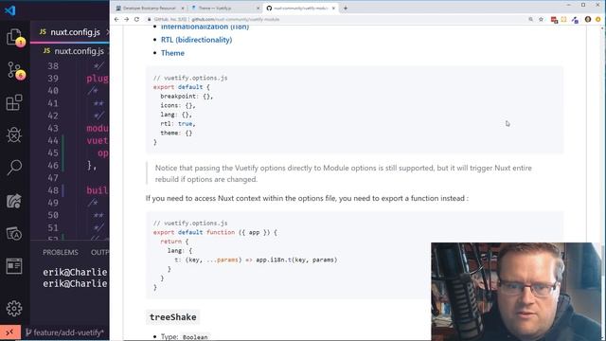Open the Live Share view icon
The image size is (606, 341).
click(x=14, y=201)
